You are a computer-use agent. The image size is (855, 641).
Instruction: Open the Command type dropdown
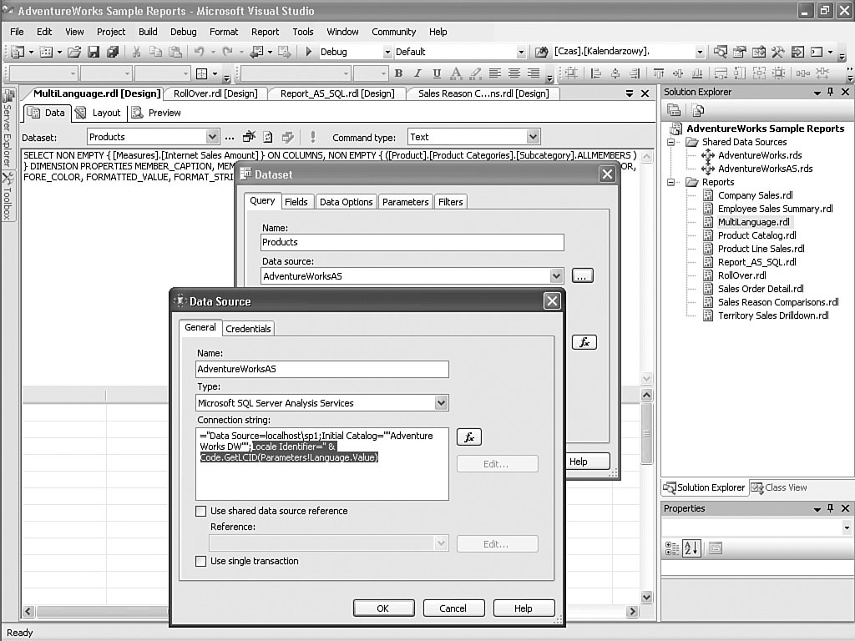[533, 137]
